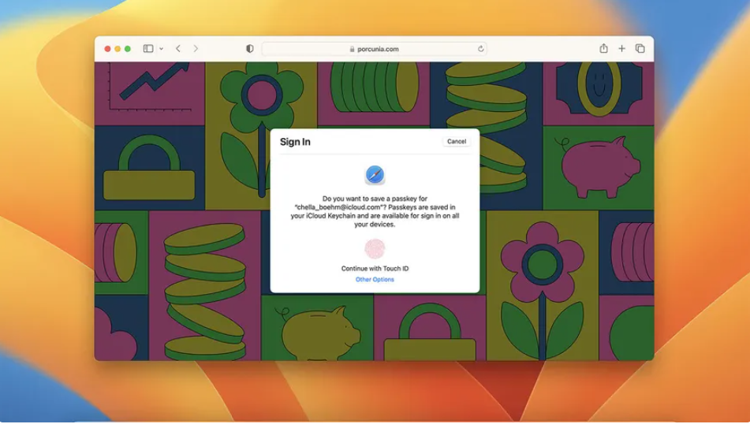
Task: Go back with the back arrow
Action: [x=178, y=49]
